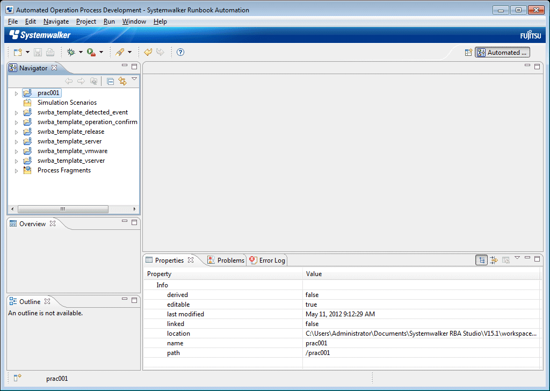Image resolution: width=550 pixels, height=391 pixels.
Task: Open the Properties view menu triangle
Action: click(x=517, y=258)
